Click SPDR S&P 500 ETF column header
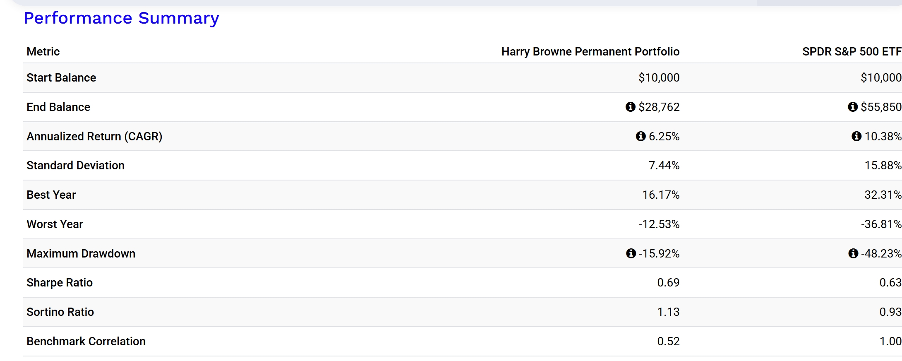Viewport: 902px width, 361px height. 852,52
